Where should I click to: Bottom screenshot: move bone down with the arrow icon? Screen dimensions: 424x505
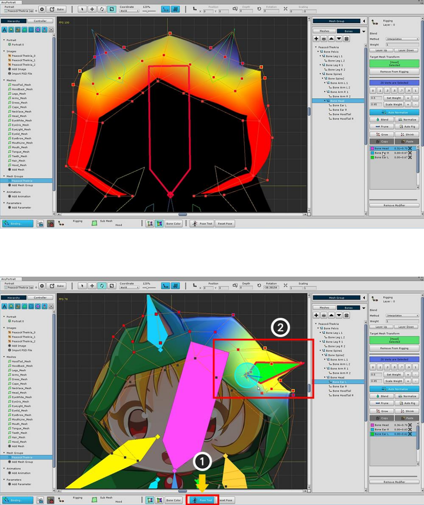click(x=339, y=315)
